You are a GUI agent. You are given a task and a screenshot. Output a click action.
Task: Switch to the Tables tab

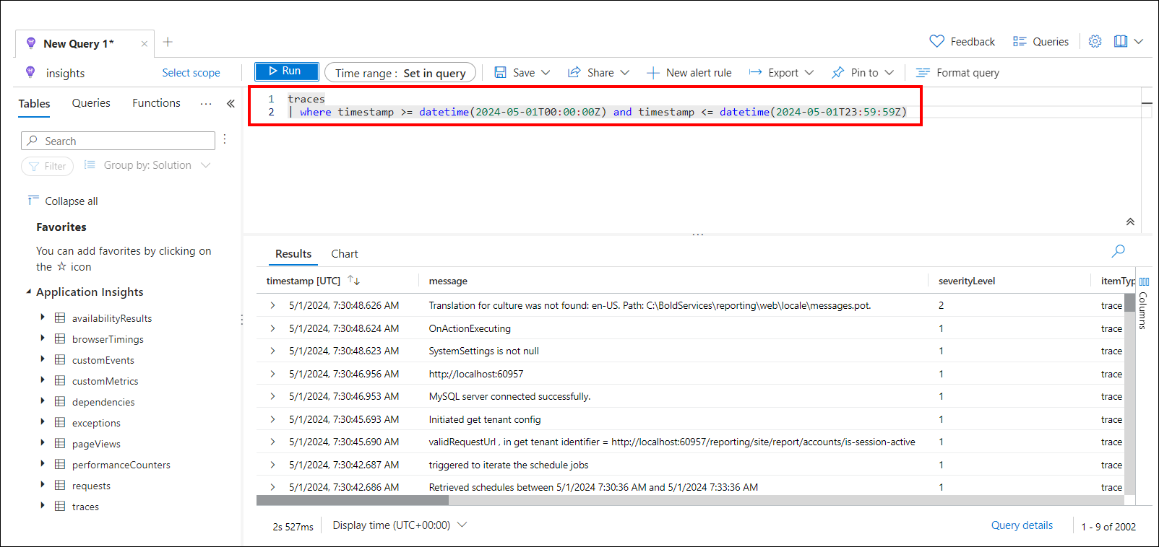[35, 104]
